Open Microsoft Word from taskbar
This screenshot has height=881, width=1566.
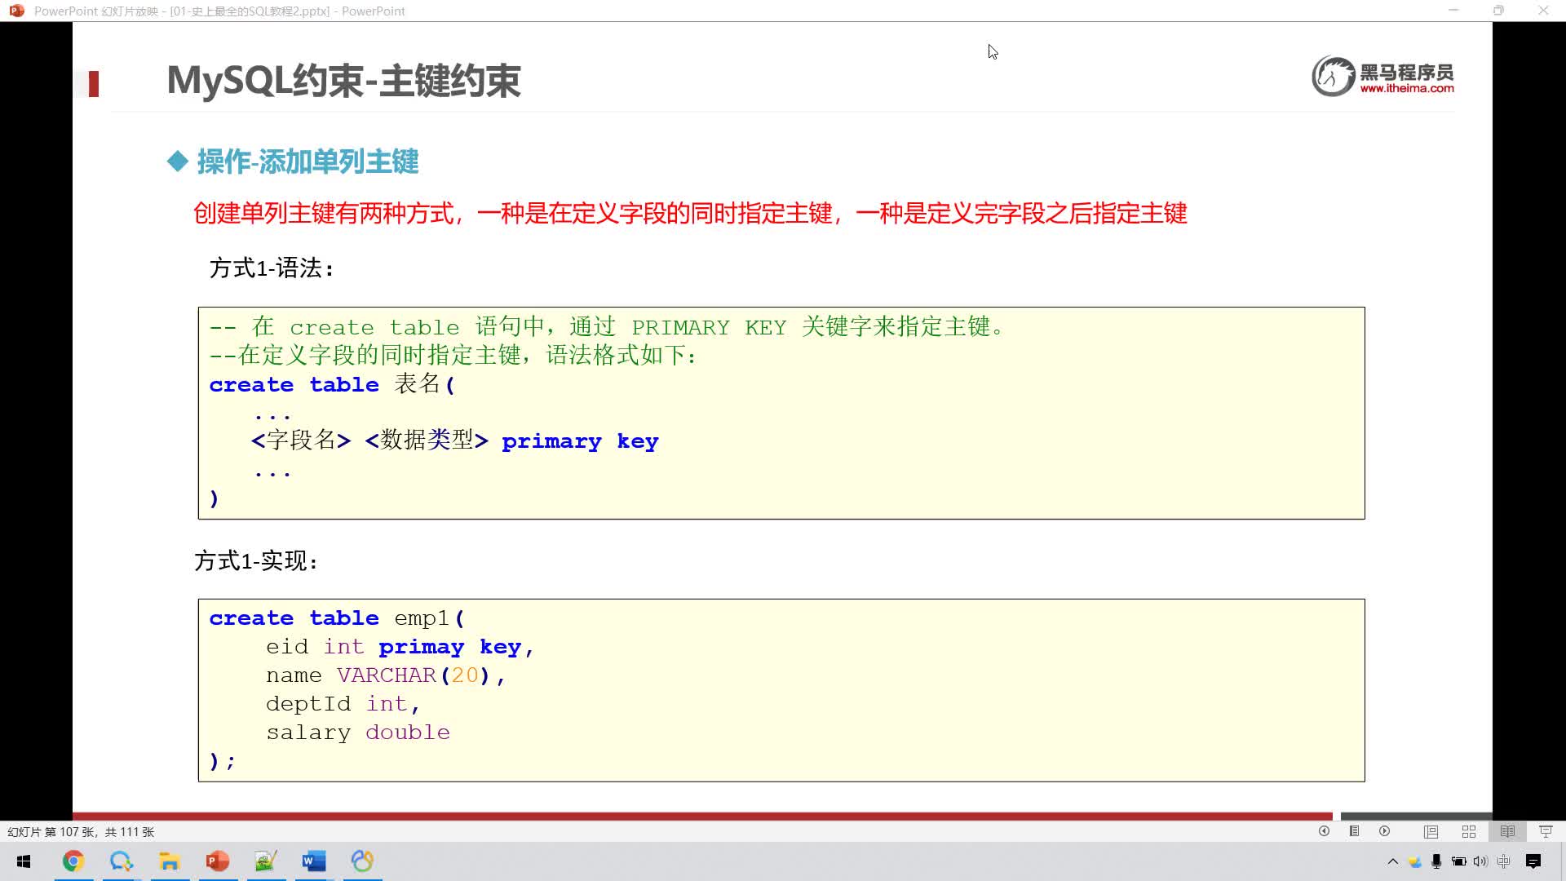314,861
